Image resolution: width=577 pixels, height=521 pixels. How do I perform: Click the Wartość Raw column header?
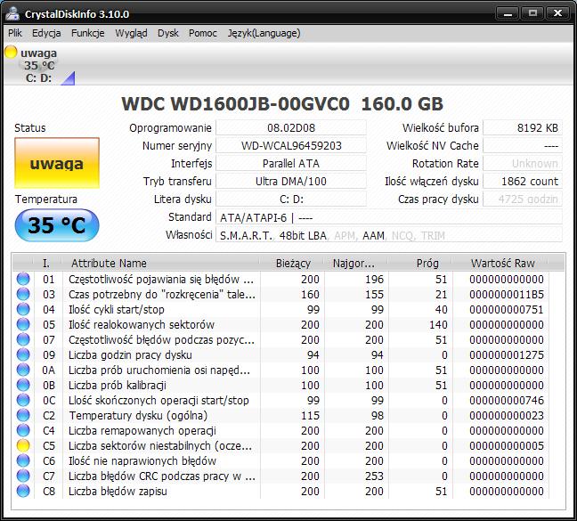click(500, 263)
